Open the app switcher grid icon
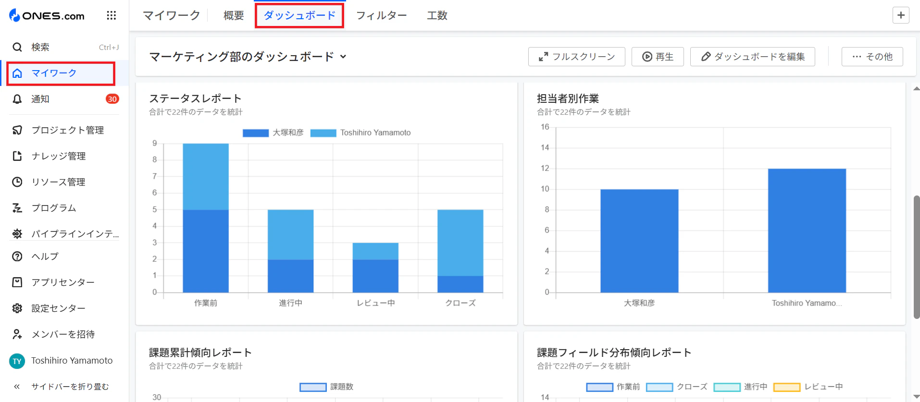 click(x=111, y=15)
